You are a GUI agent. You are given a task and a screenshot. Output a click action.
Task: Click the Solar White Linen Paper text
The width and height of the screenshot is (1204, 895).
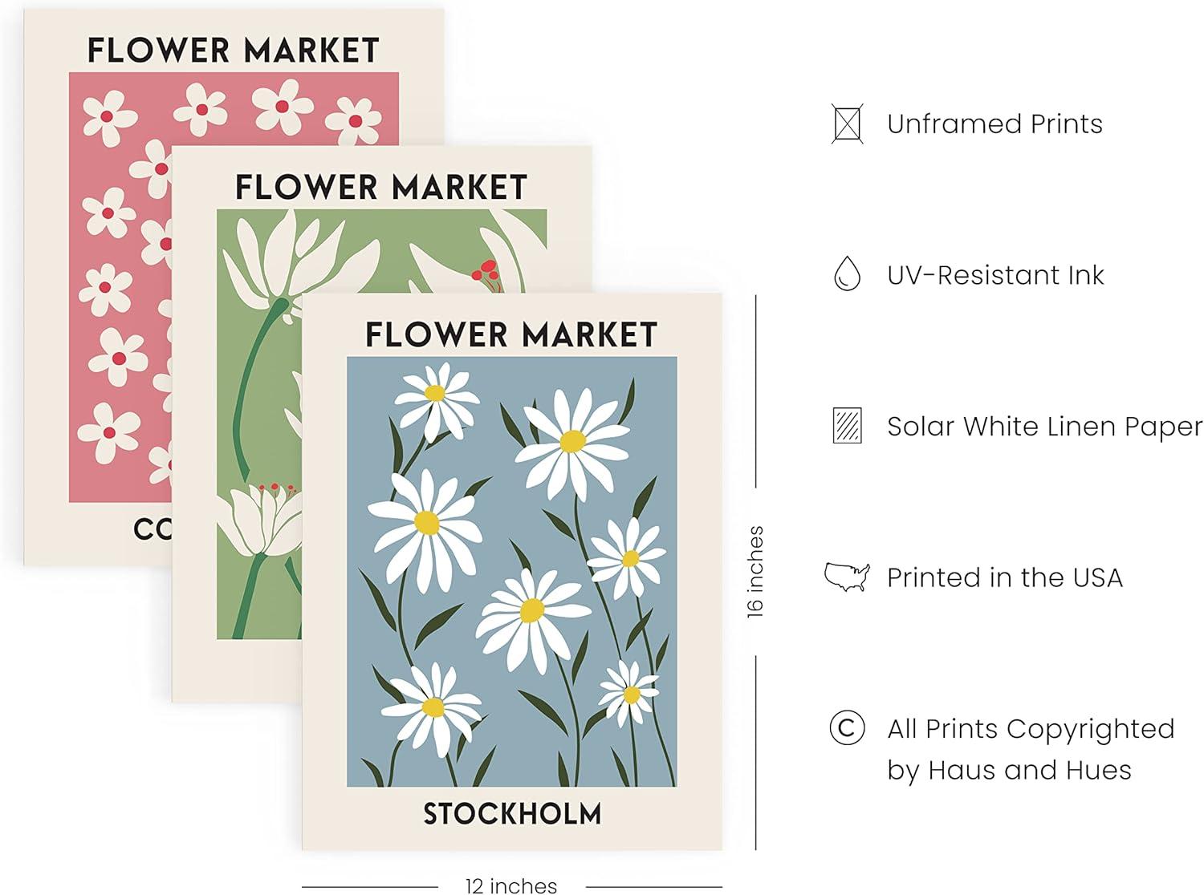1043,427
